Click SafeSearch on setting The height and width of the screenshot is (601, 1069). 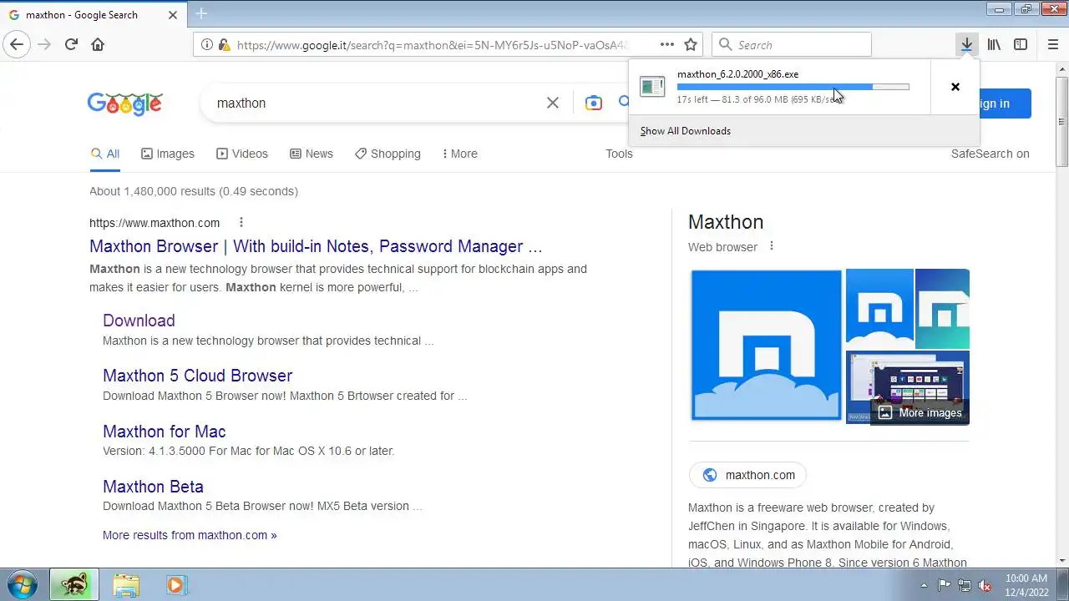pyautogui.click(x=990, y=154)
